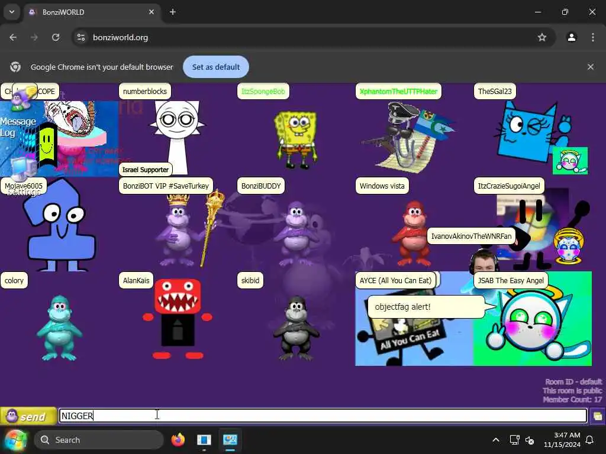The width and height of the screenshot is (606, 454).
Task: Open the Chrome three-dot menu
Action: [593, 37]
